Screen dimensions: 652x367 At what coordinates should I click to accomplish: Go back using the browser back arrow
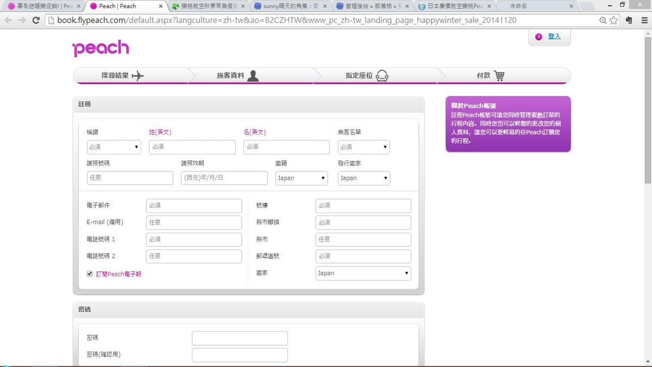9,20
